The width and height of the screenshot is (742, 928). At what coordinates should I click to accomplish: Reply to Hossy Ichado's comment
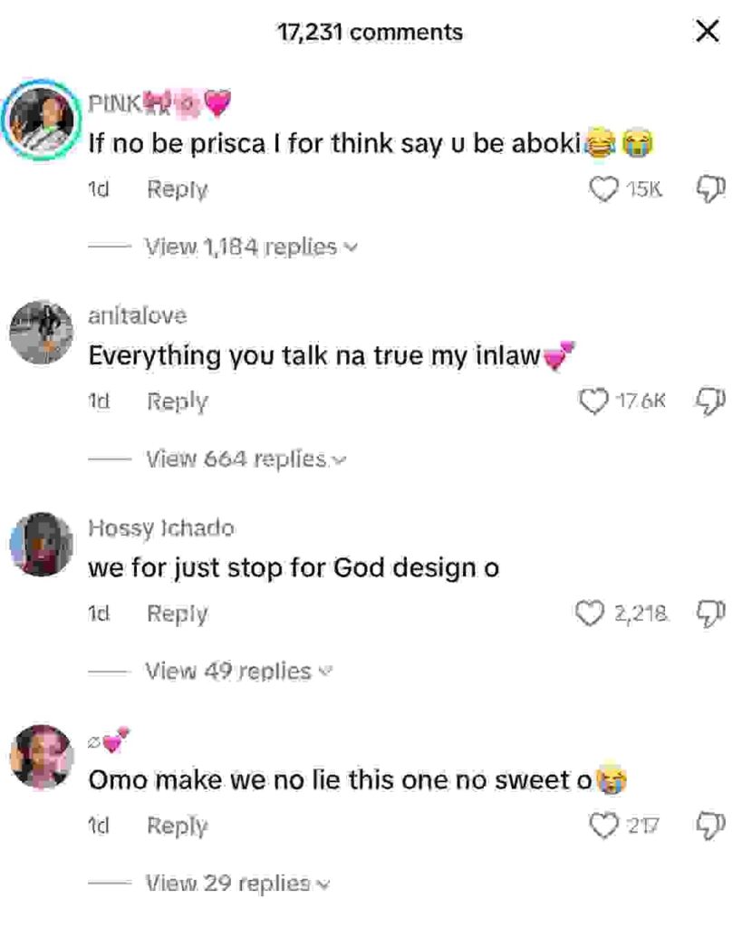178,614
